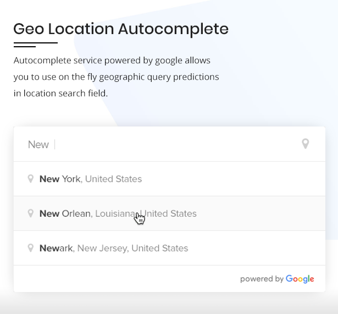Click "New Jersey" in the Newark row
338x314 pixels.
click(102, 248)
